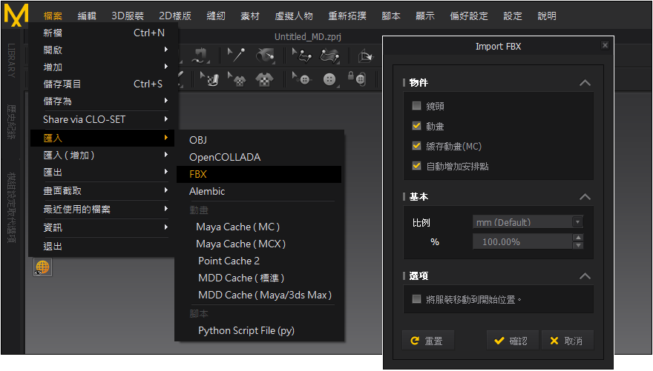Image resolution: width=653 pixels, height=371 pixels.
Task: Collapse the 物件 section
Action: pos(585,83)
